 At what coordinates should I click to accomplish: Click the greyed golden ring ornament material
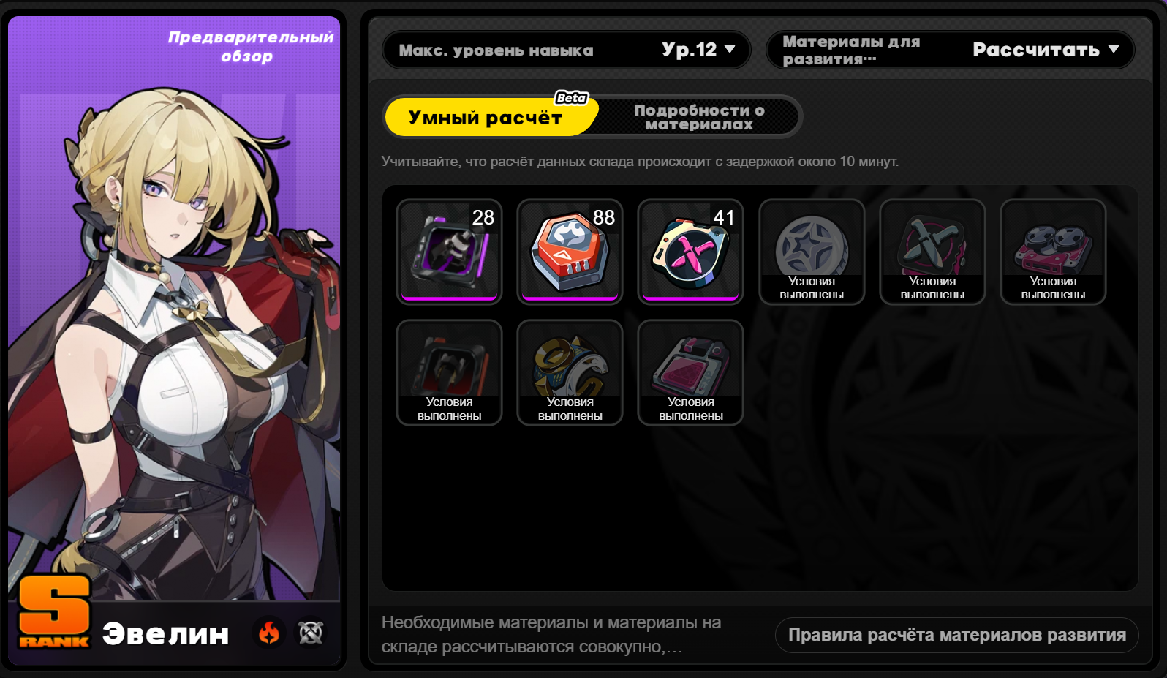click(570, 372)
